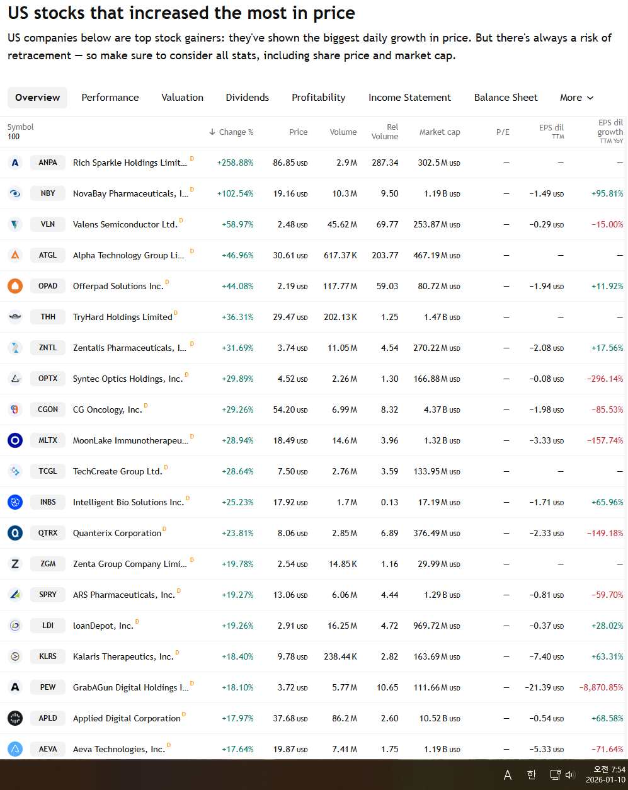Image resolution: width=628 pixels, height=790 pixels.
Task: Switch to the Performance tab
Action: coord(110,98)
